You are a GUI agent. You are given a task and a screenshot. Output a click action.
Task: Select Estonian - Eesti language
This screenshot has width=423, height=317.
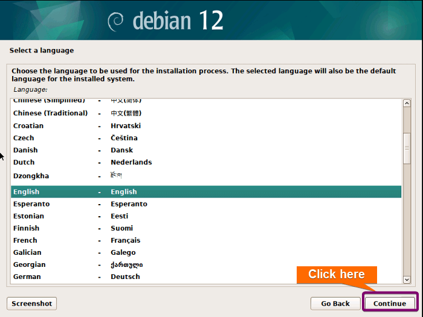point(206,216)
